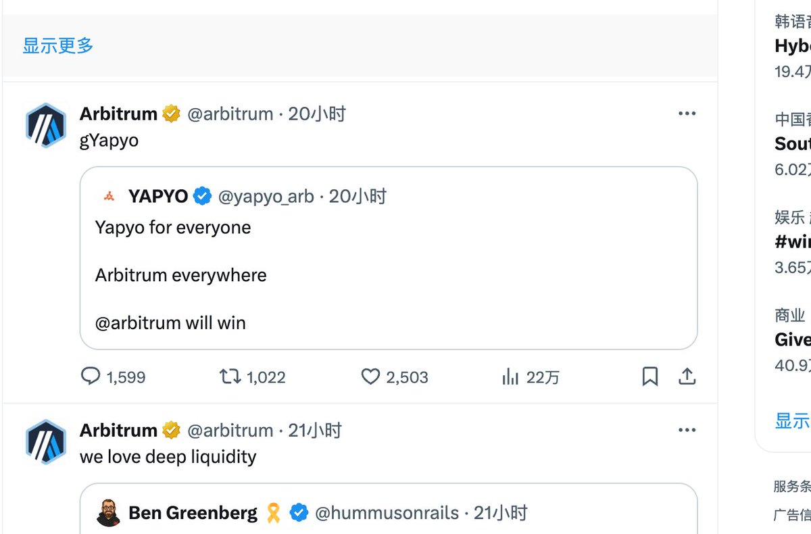811x534 pixels.
Task: Retweet the gYapyo post
Action: click(230, 377)
